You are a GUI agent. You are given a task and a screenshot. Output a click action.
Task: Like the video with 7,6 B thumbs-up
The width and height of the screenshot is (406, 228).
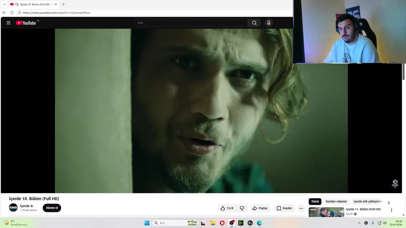227,208
